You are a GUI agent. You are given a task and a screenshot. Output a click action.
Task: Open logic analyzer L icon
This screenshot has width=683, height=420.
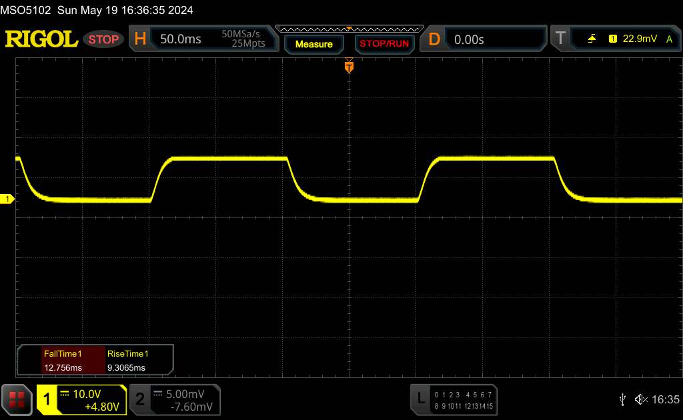[x=421, y=399]
